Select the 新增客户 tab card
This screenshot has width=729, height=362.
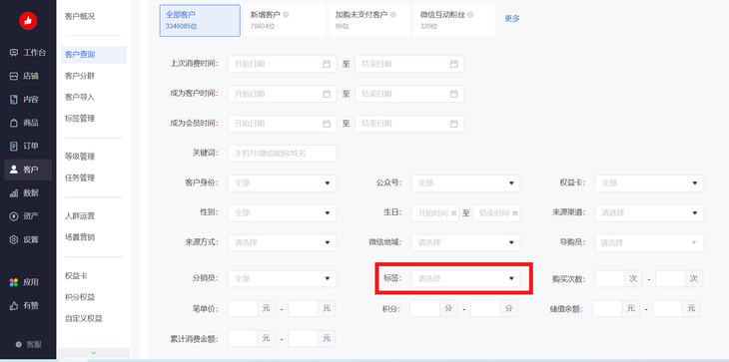click(x=285, y=20)
